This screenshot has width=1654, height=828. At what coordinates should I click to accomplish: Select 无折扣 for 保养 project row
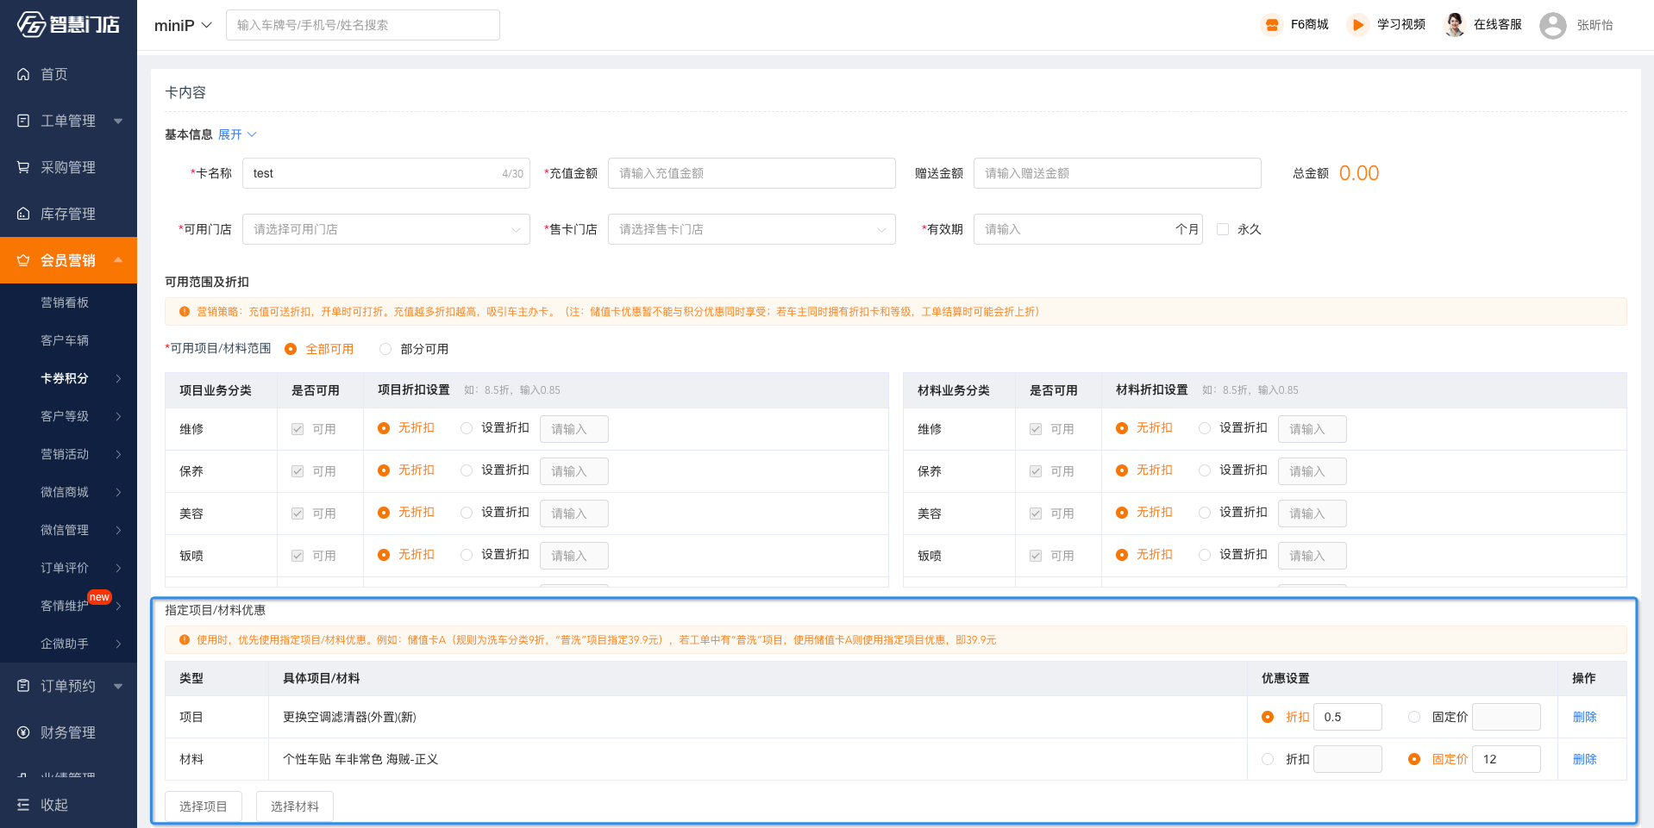(384, 470)
